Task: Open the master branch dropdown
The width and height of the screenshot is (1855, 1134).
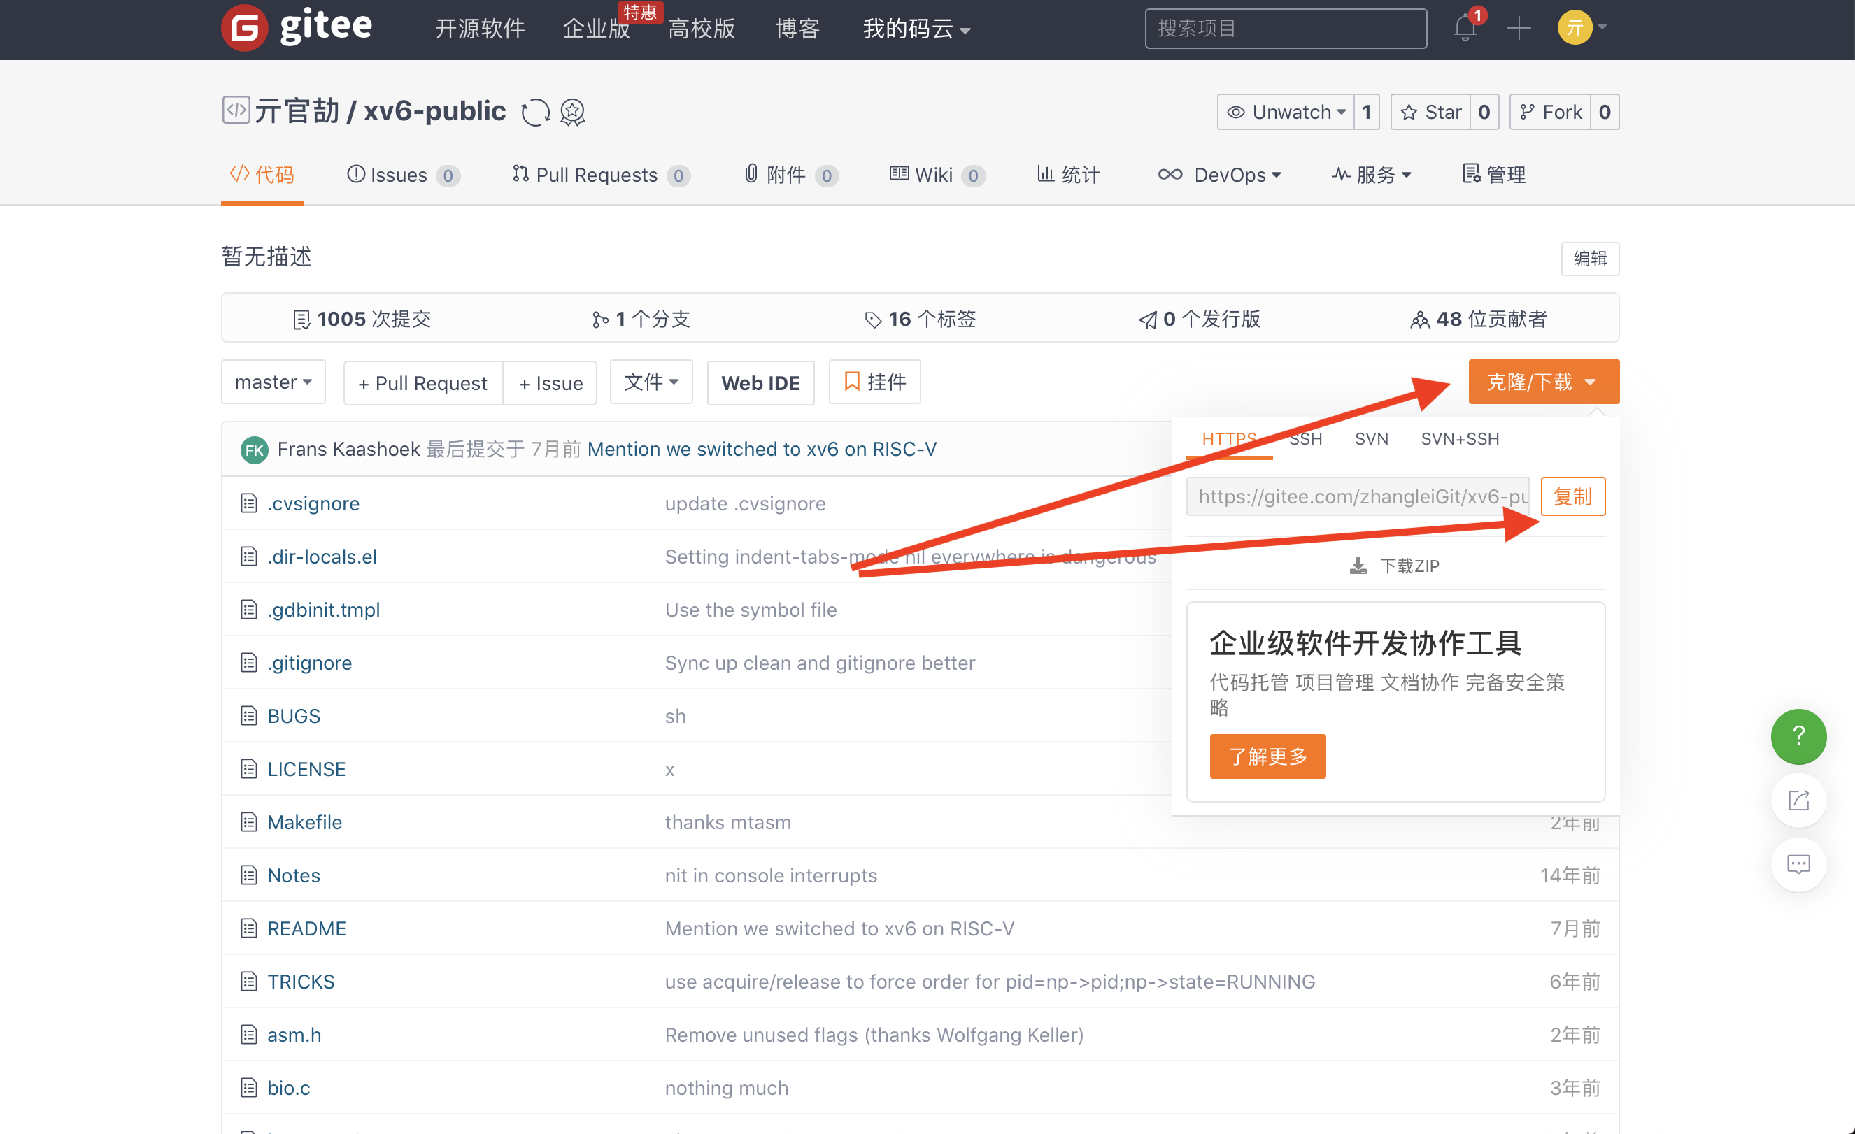Action: pos(273,382)
